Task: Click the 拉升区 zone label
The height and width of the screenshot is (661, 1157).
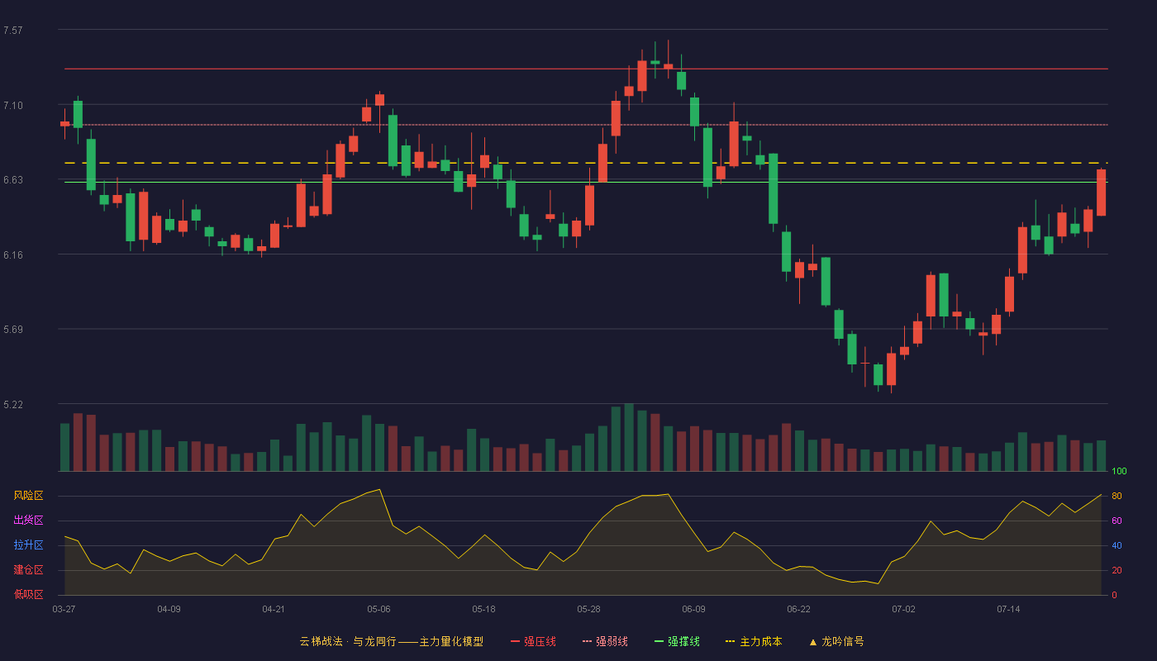Action: pos(28,545)
